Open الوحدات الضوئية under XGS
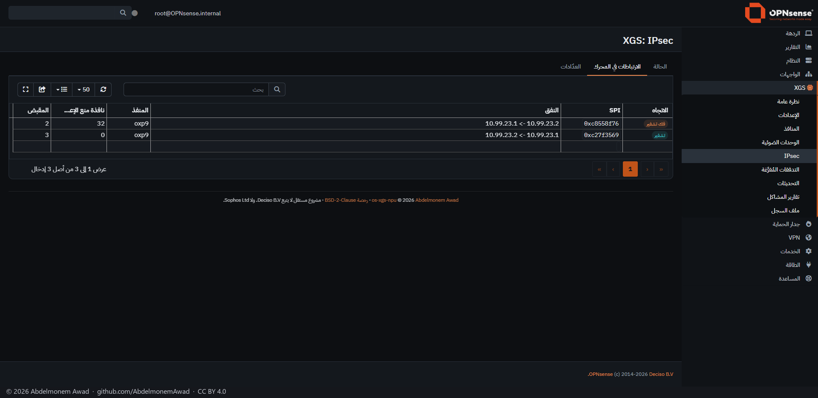This screenshot has height=398, width=818. [x=750, y=142]
